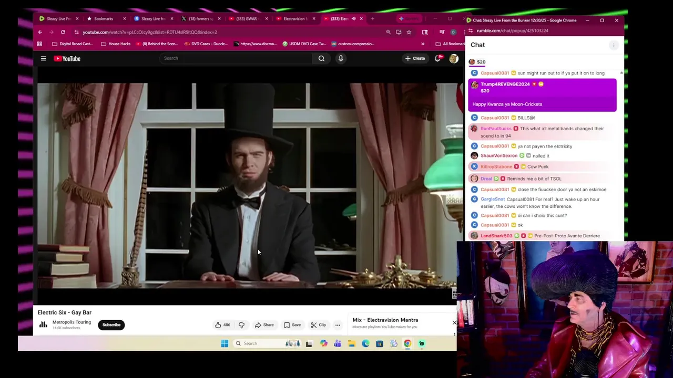
Task: Click the YouTube search magnifier button
Action: [x=321, y=58]
